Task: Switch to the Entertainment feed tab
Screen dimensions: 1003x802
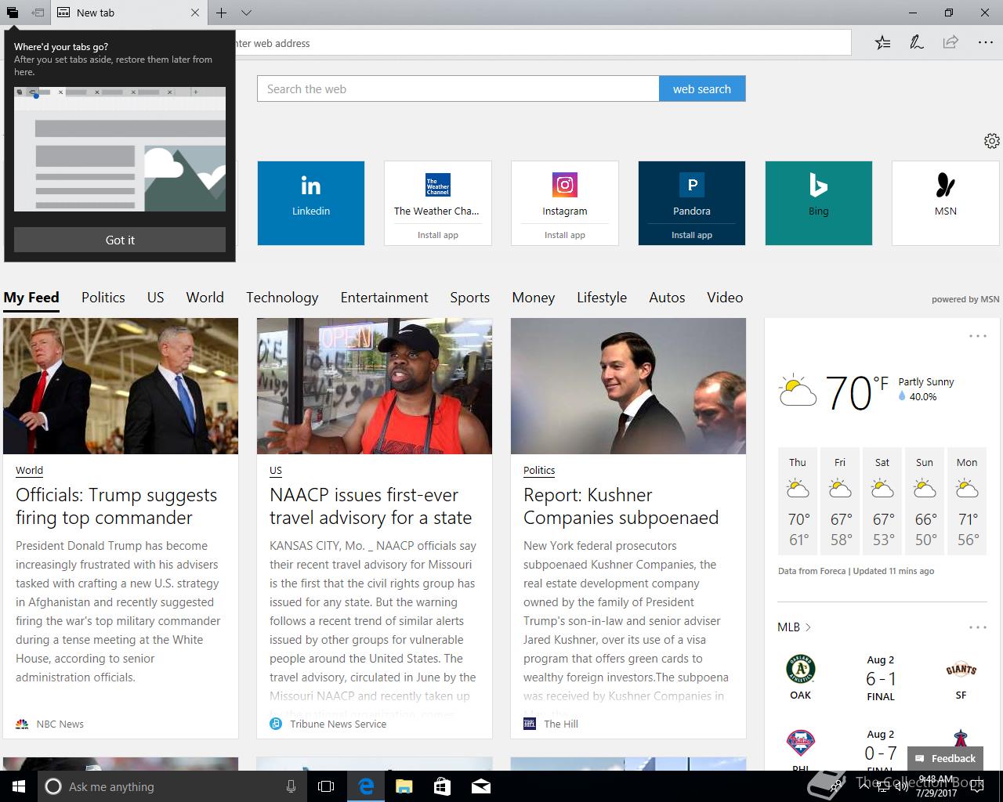Action: click(385, 298)
